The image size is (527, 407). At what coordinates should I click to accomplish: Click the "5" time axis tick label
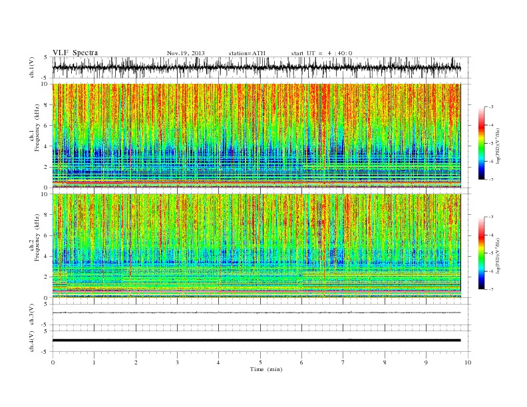(x=260, y=362)
